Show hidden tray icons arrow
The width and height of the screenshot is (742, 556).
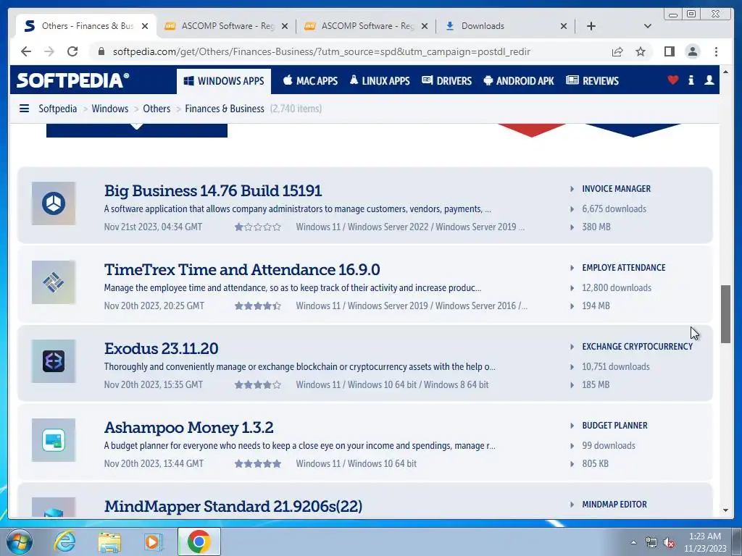633,542
